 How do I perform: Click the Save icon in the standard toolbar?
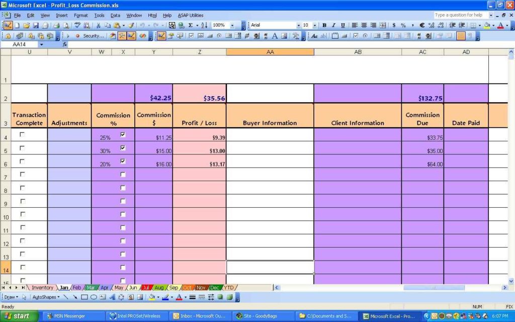tap(36, 25)
